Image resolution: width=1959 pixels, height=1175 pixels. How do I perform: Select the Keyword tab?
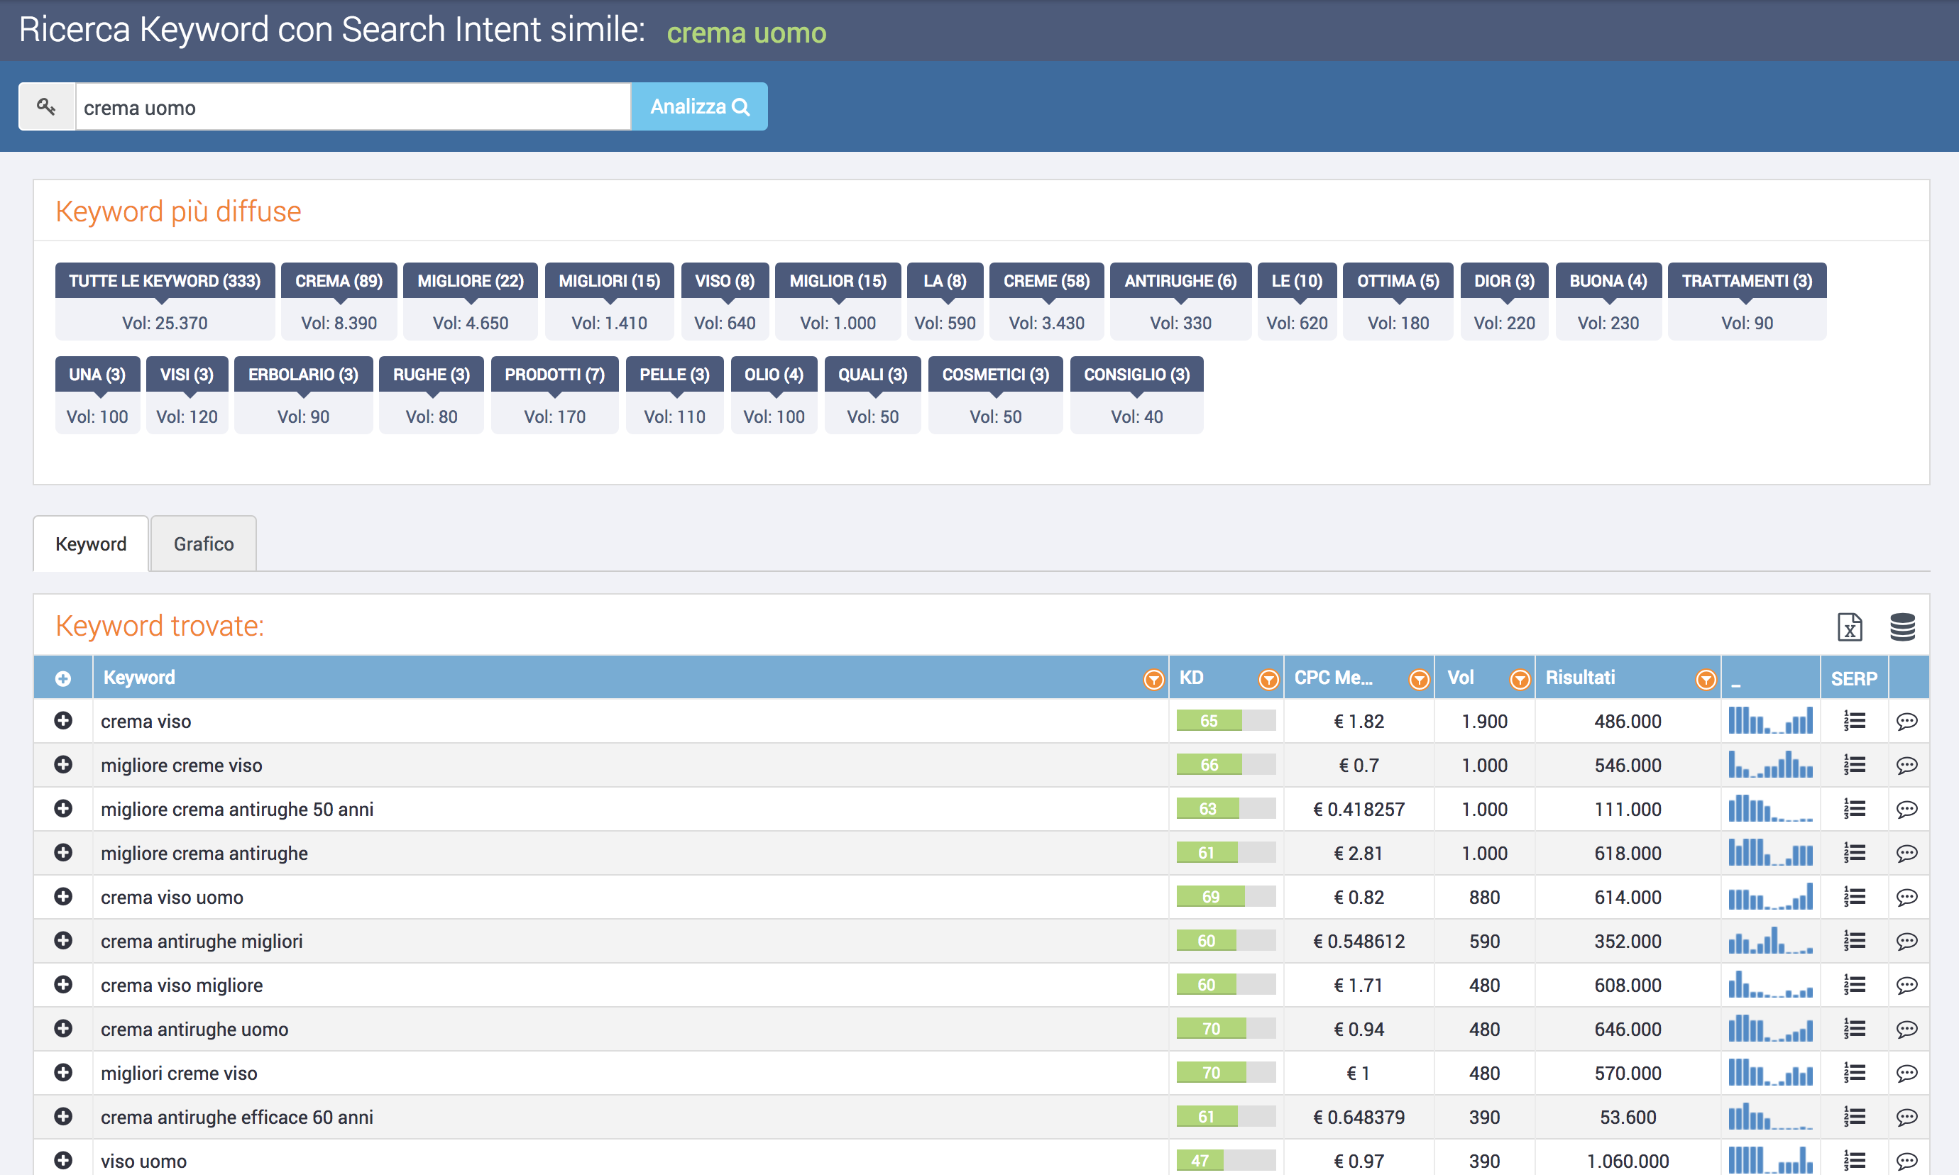(89, 544)
